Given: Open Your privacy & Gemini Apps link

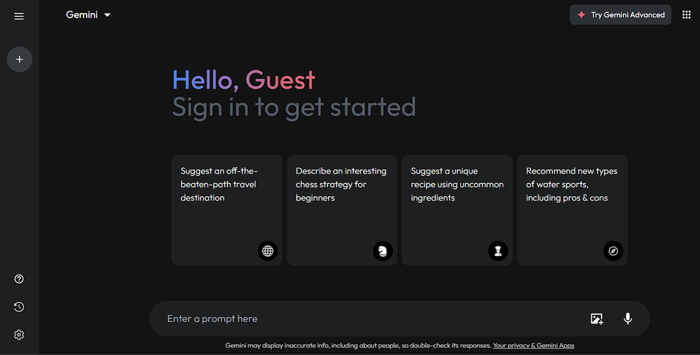Looking at the screenshot, I should coord(533,346).
